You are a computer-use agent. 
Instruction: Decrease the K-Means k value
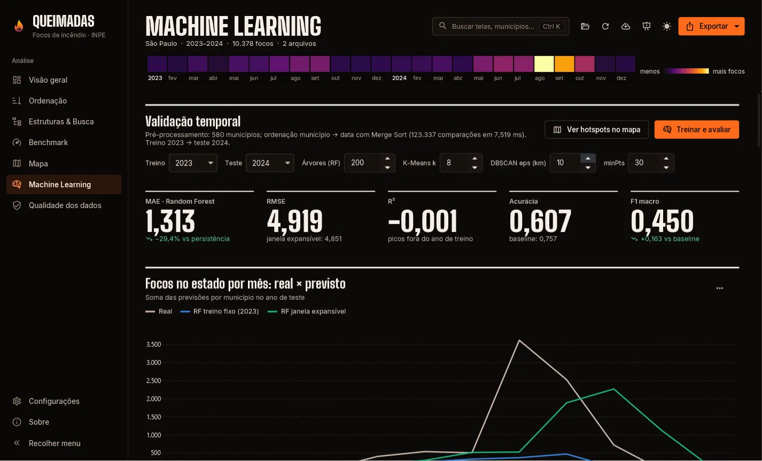click(x=475, y=168)
